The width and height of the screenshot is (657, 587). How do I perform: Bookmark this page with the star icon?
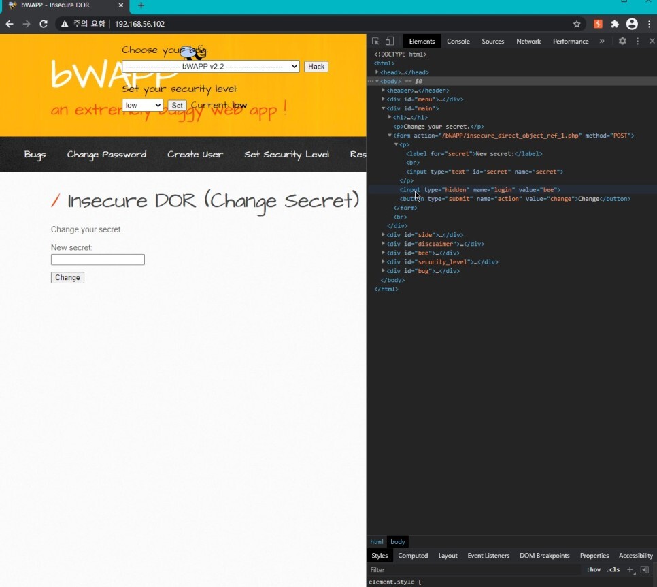point(577,24)
